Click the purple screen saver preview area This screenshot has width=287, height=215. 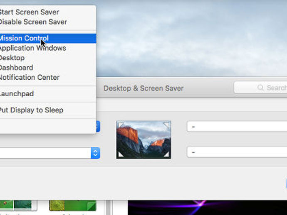tap(207, 208)
